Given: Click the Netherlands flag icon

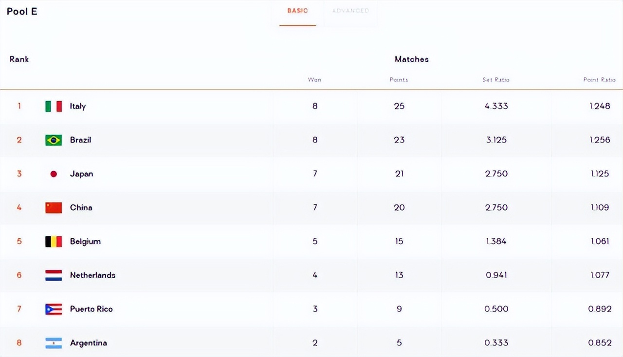Looking at the screenshot, I should point(54,275).
